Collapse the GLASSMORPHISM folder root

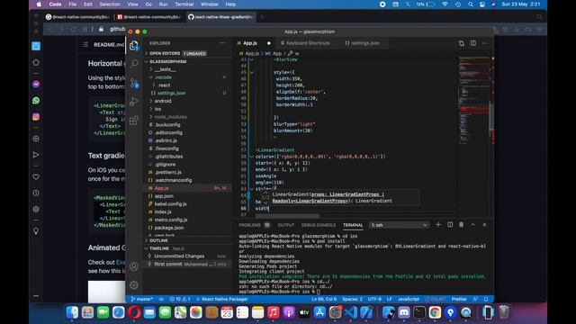click(x=168, y=61)
